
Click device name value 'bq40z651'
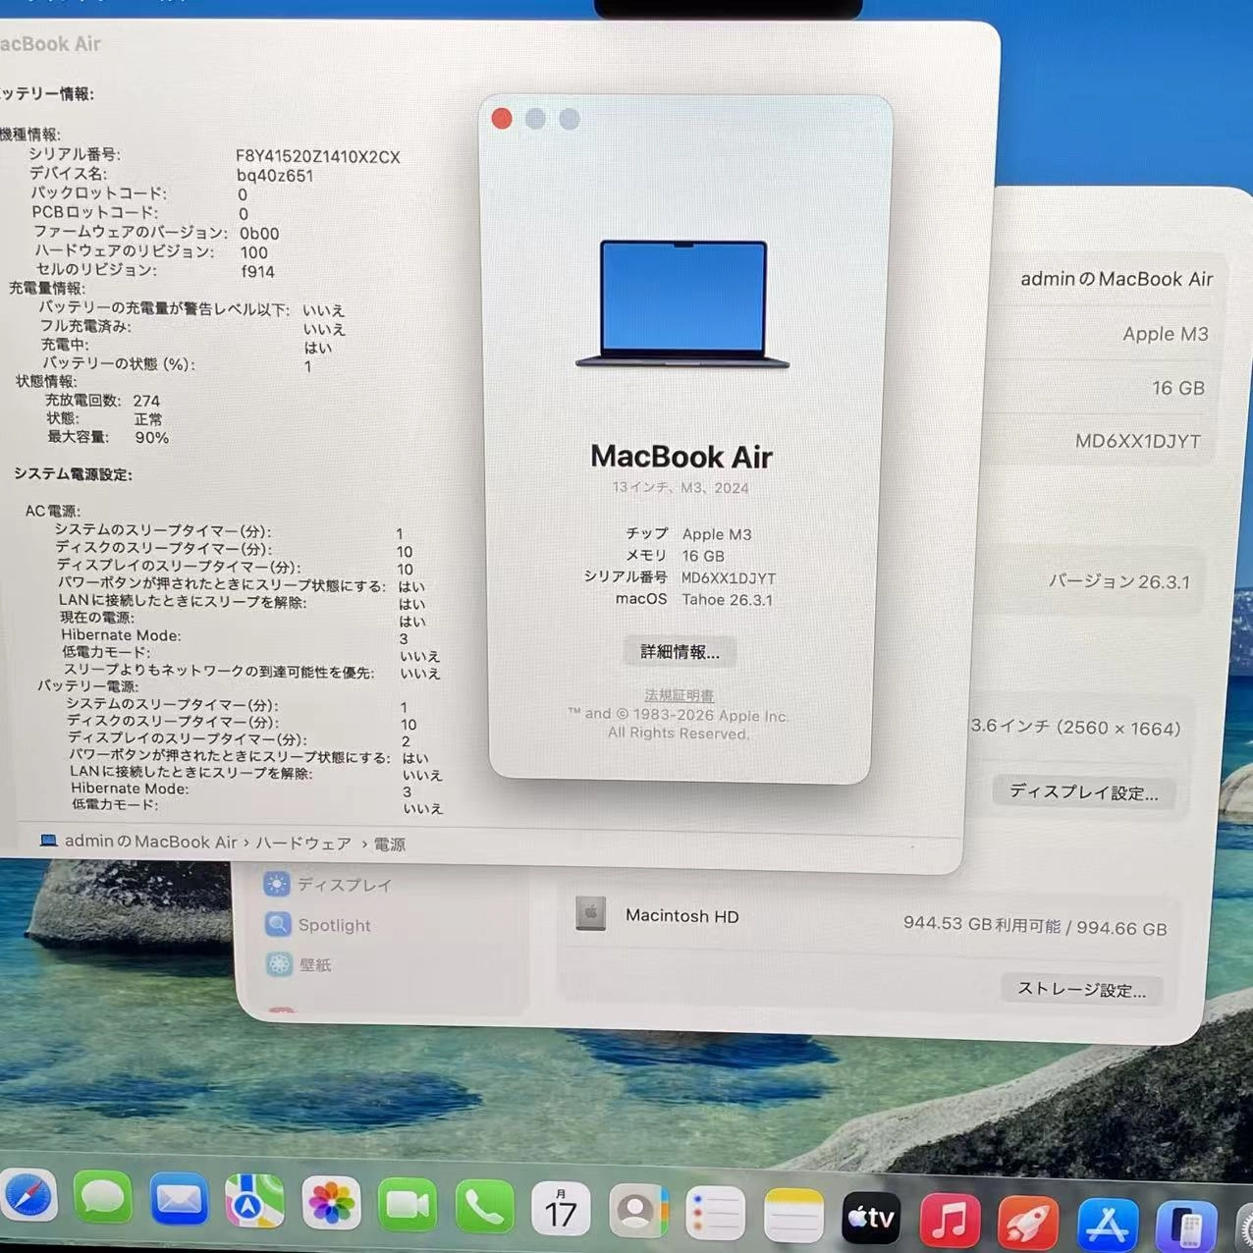(x=275, y=176)
